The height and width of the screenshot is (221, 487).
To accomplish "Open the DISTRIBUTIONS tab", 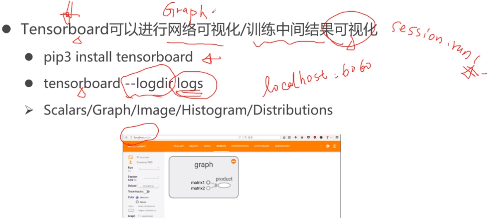I will [240, 146].
